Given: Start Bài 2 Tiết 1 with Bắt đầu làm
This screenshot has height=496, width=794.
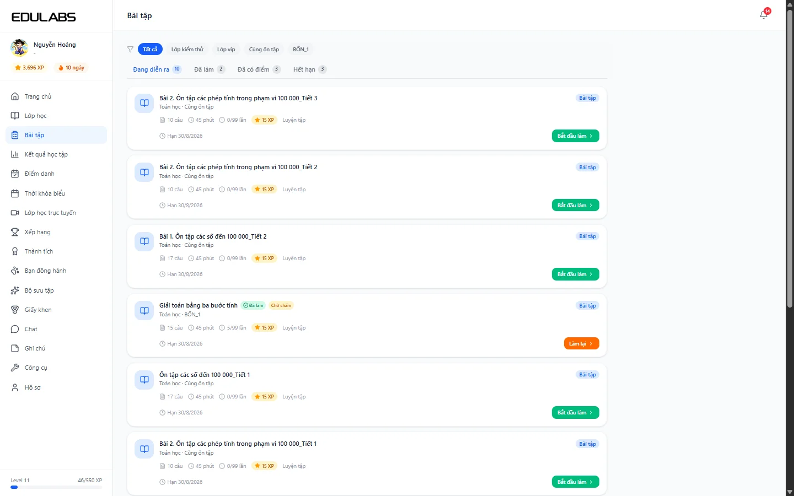Looking at the screenshot, I should [575, 482].
